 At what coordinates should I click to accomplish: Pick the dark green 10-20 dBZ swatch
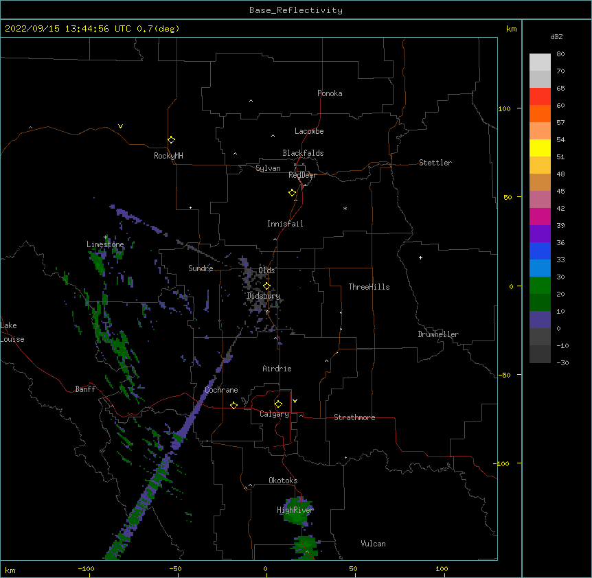click(x=540, y=302)
